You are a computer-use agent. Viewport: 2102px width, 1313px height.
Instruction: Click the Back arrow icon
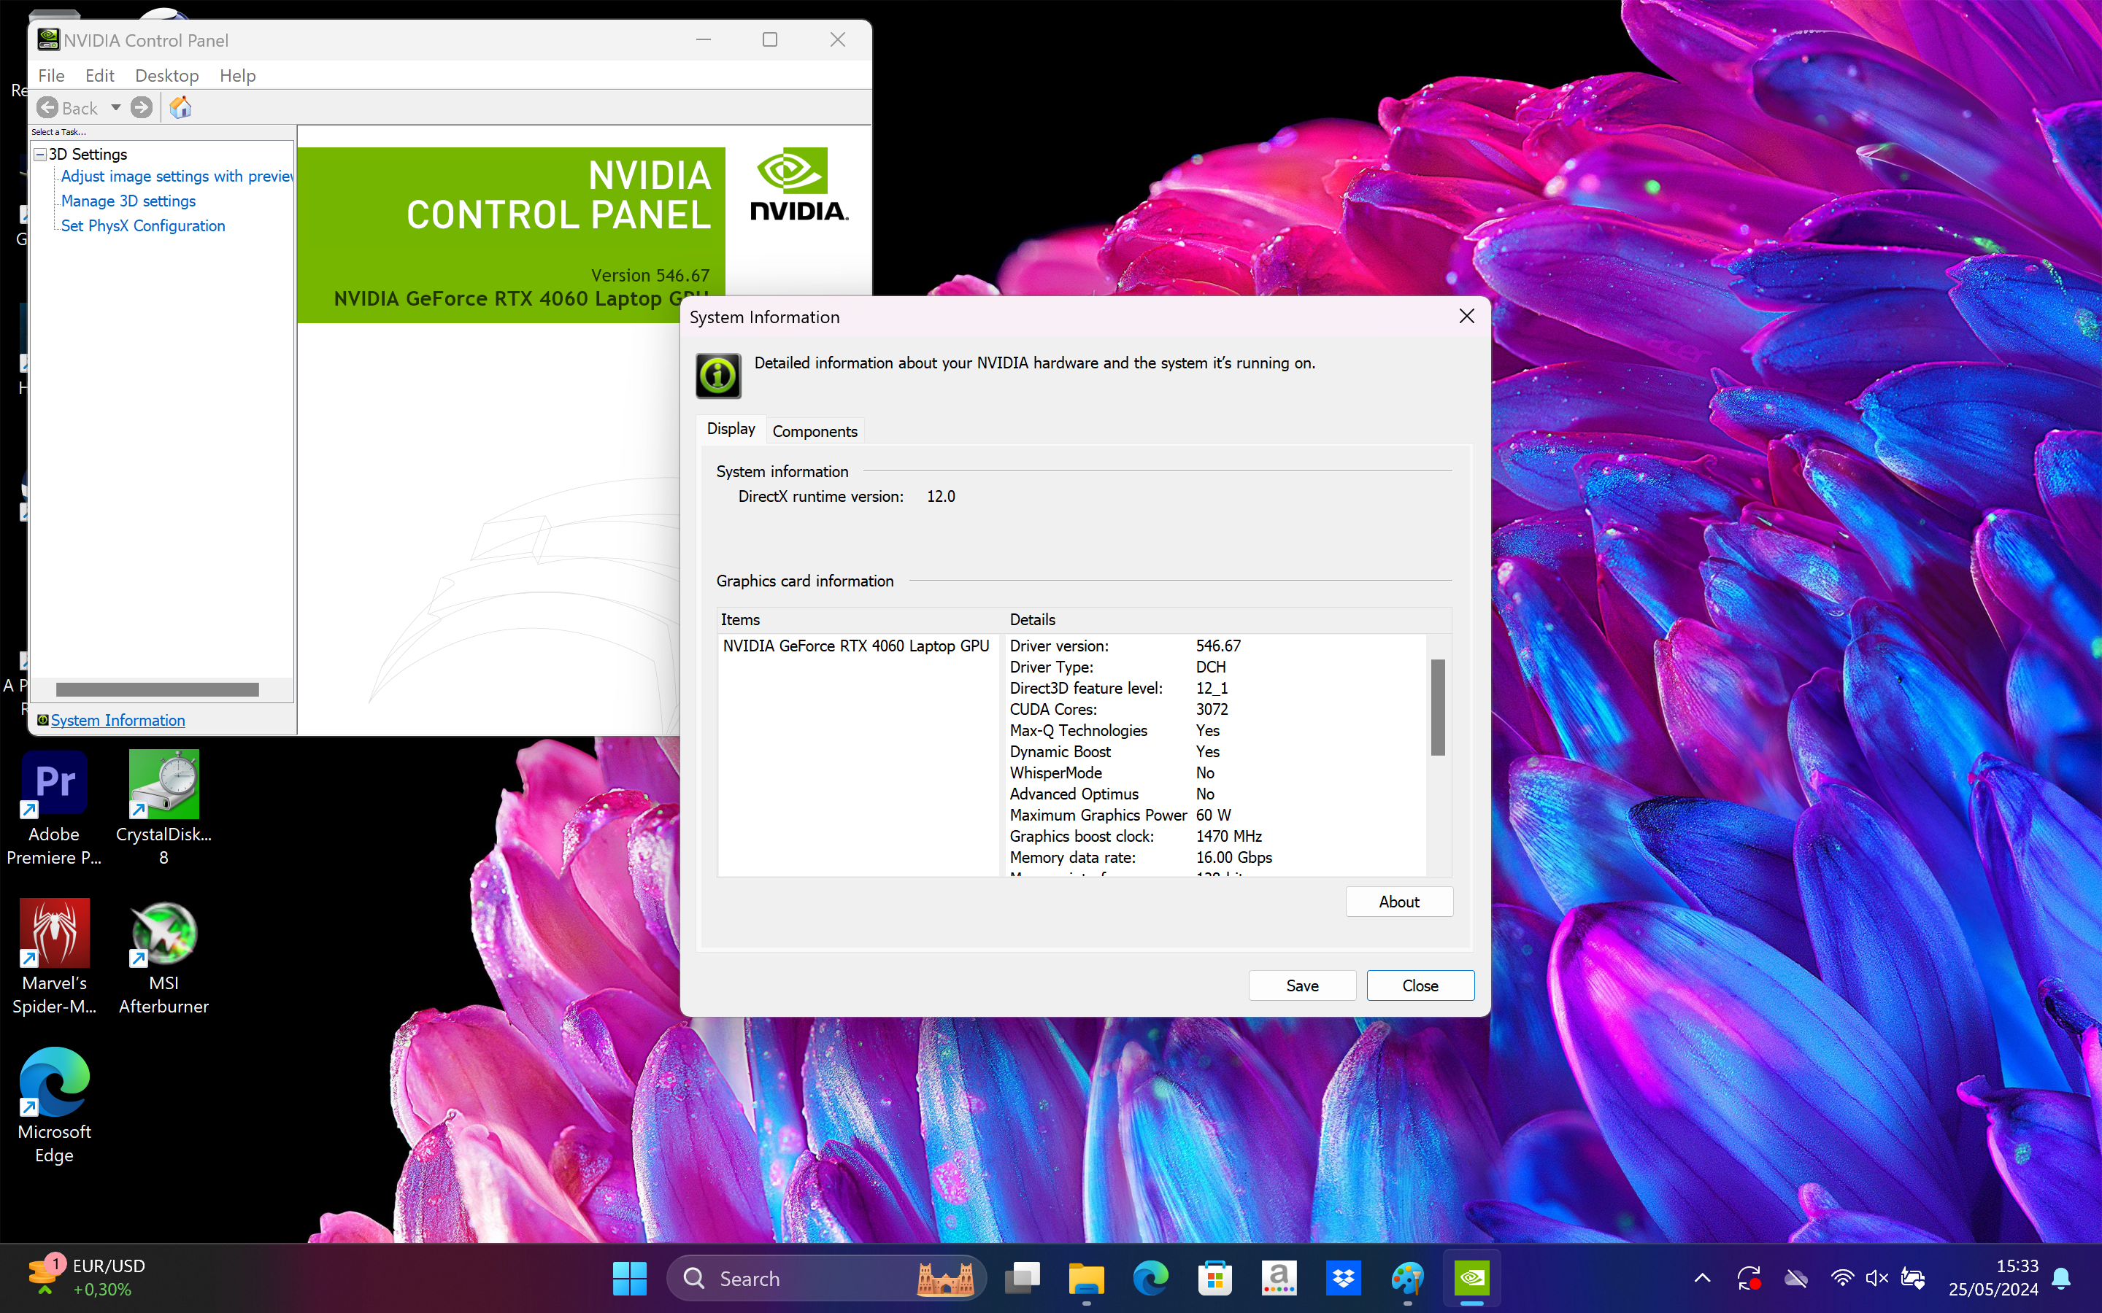point(47,108)
